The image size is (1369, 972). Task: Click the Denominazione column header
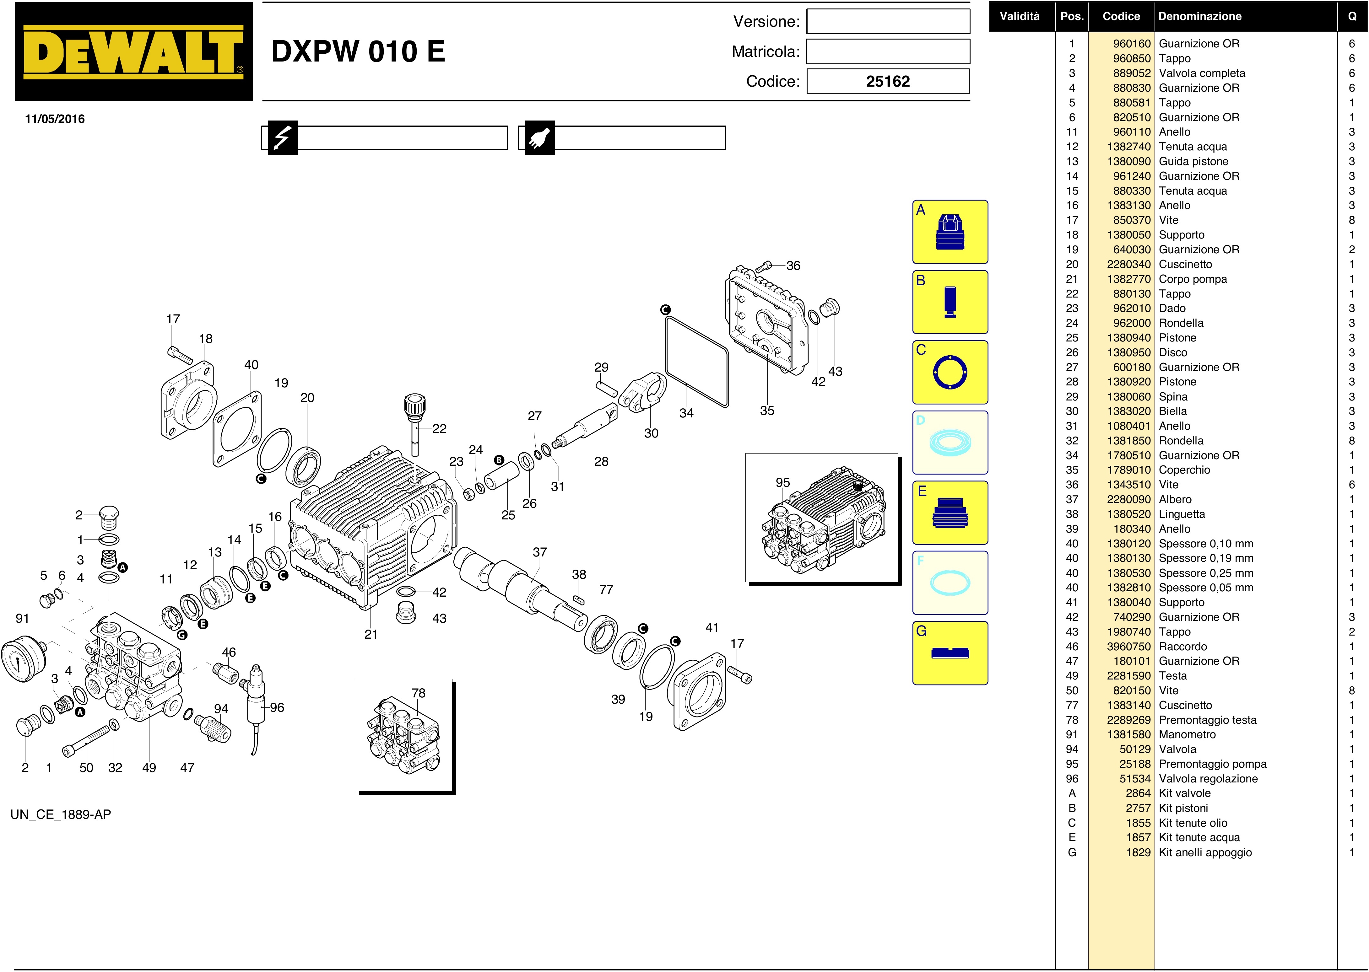pos(1199,16)
